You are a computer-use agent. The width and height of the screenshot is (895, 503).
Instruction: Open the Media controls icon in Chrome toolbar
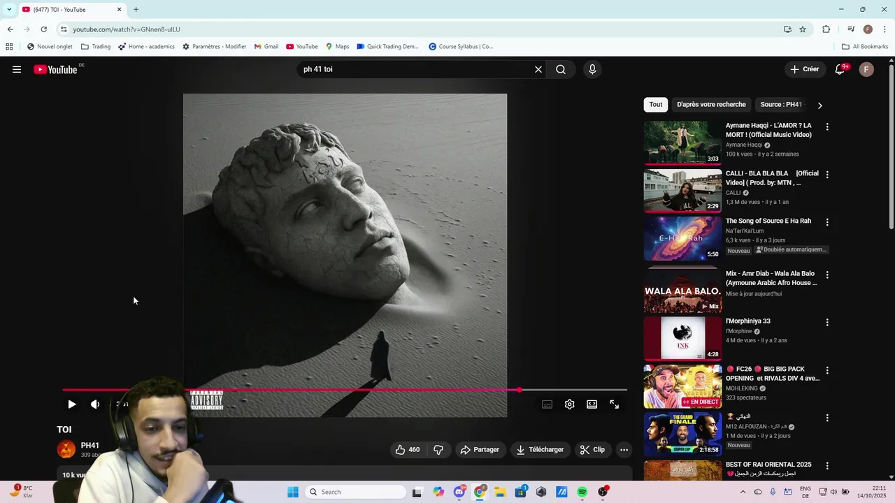click(851, 29)
